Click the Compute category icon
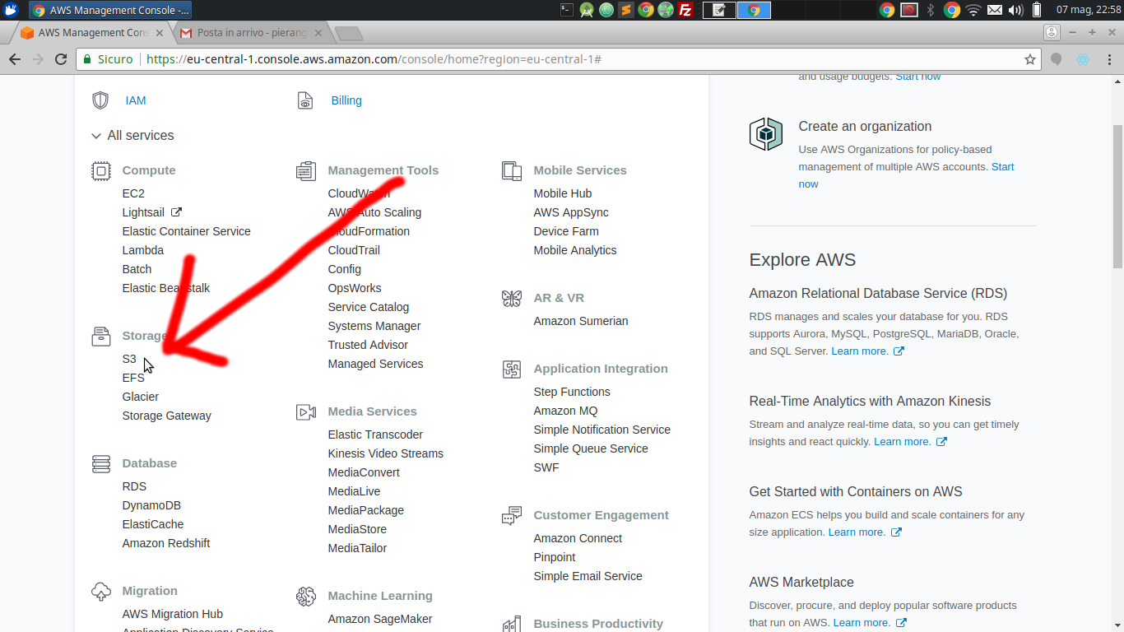 point(100,170)
